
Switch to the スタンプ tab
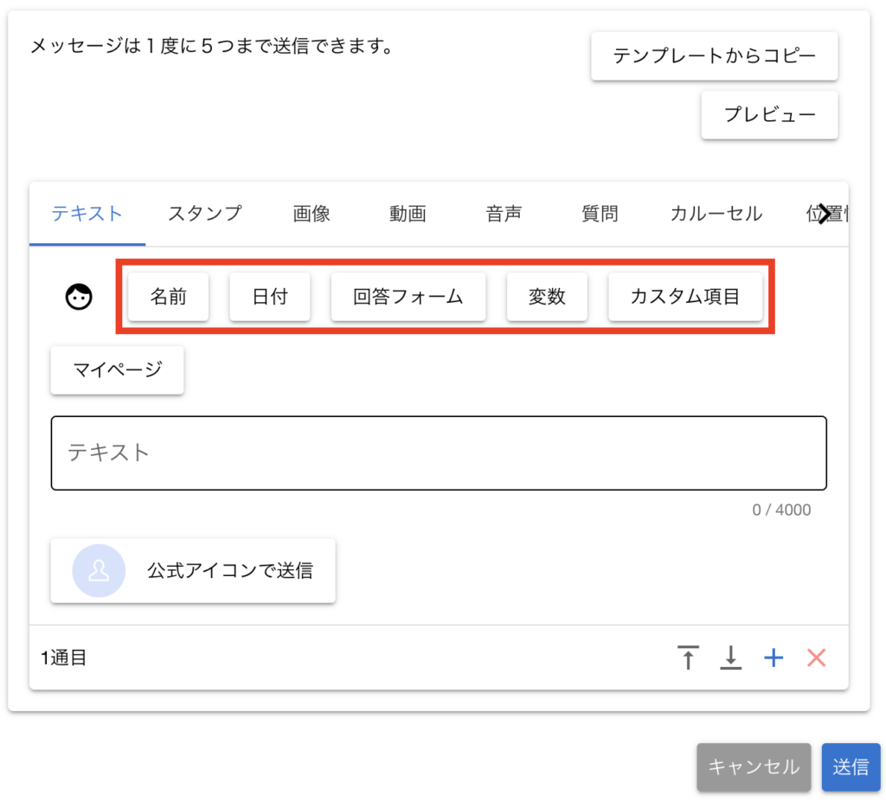point(205,214)
